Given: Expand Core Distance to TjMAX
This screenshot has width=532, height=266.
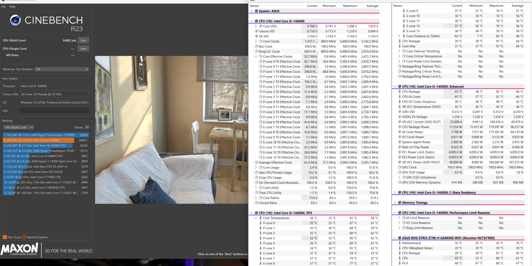Looking at the screenshot, I should point(399,36).
